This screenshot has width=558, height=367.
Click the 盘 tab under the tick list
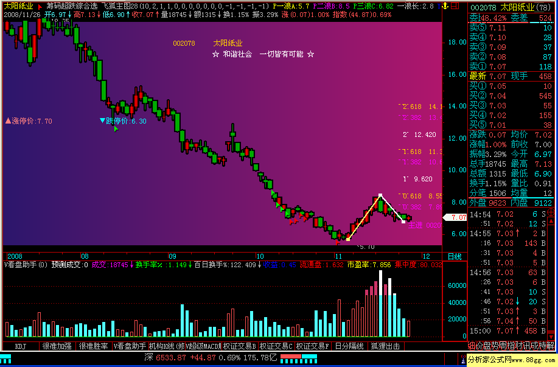tap(489, 346)
